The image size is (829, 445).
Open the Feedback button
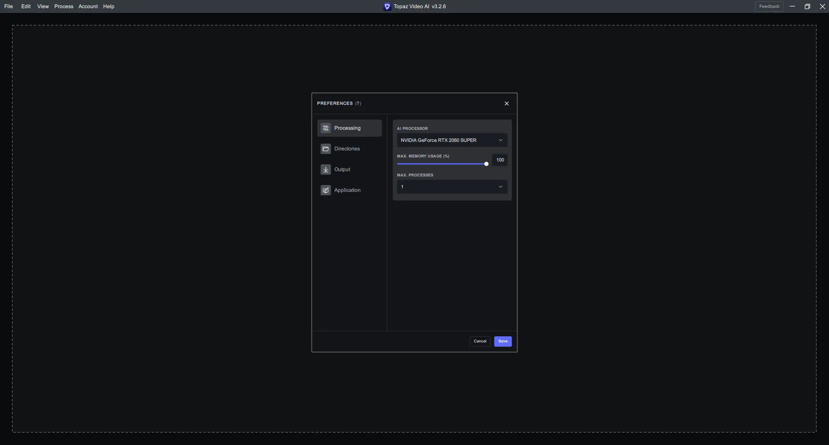tap(769, 6)
